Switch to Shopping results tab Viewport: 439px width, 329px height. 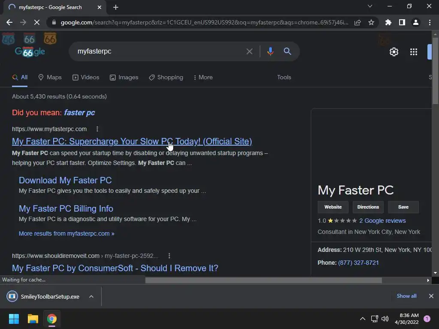(x=166, y=78)
